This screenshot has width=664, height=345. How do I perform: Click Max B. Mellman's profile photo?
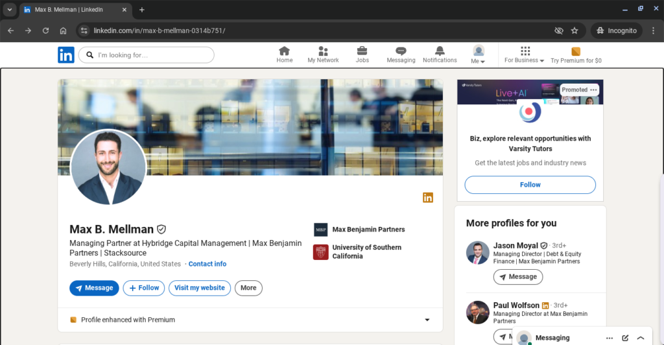[x=108, y=167]
